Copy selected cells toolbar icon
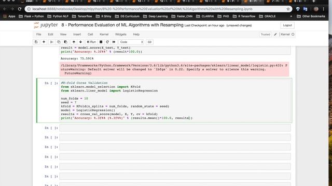This screenshot has height=186, width=332. point(59,42)
